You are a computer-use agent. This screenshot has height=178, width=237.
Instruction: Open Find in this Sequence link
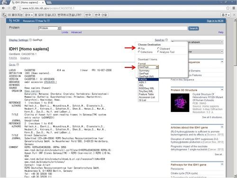[182, 80]
